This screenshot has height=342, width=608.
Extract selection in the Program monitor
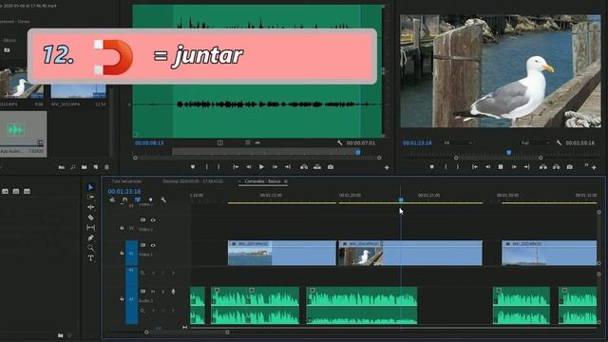(x=557, y=167)
